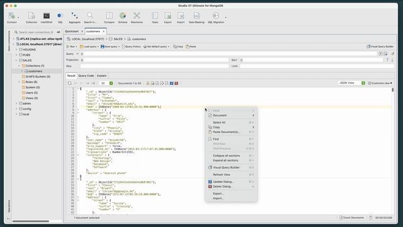
Task: Expand the HOUSING database node
Action: [16, 49]
